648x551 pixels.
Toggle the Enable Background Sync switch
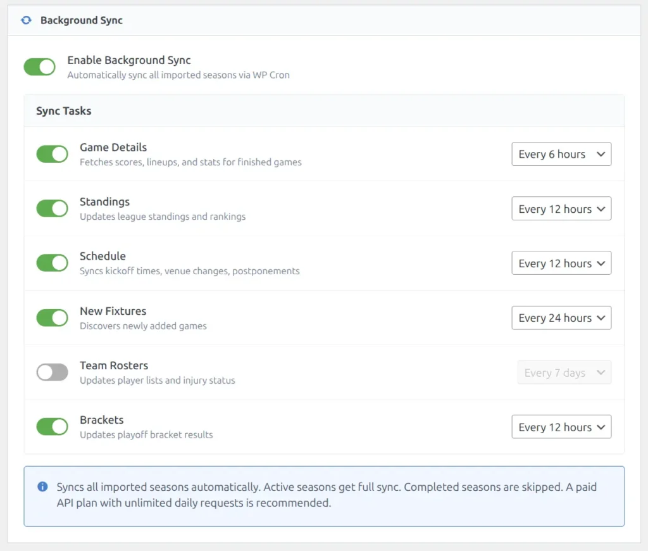[40, 67]
